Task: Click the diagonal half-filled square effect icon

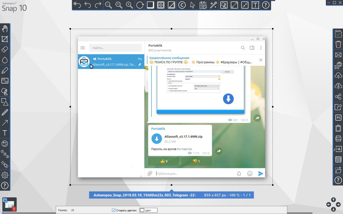Action: click(x=171, y=5)
